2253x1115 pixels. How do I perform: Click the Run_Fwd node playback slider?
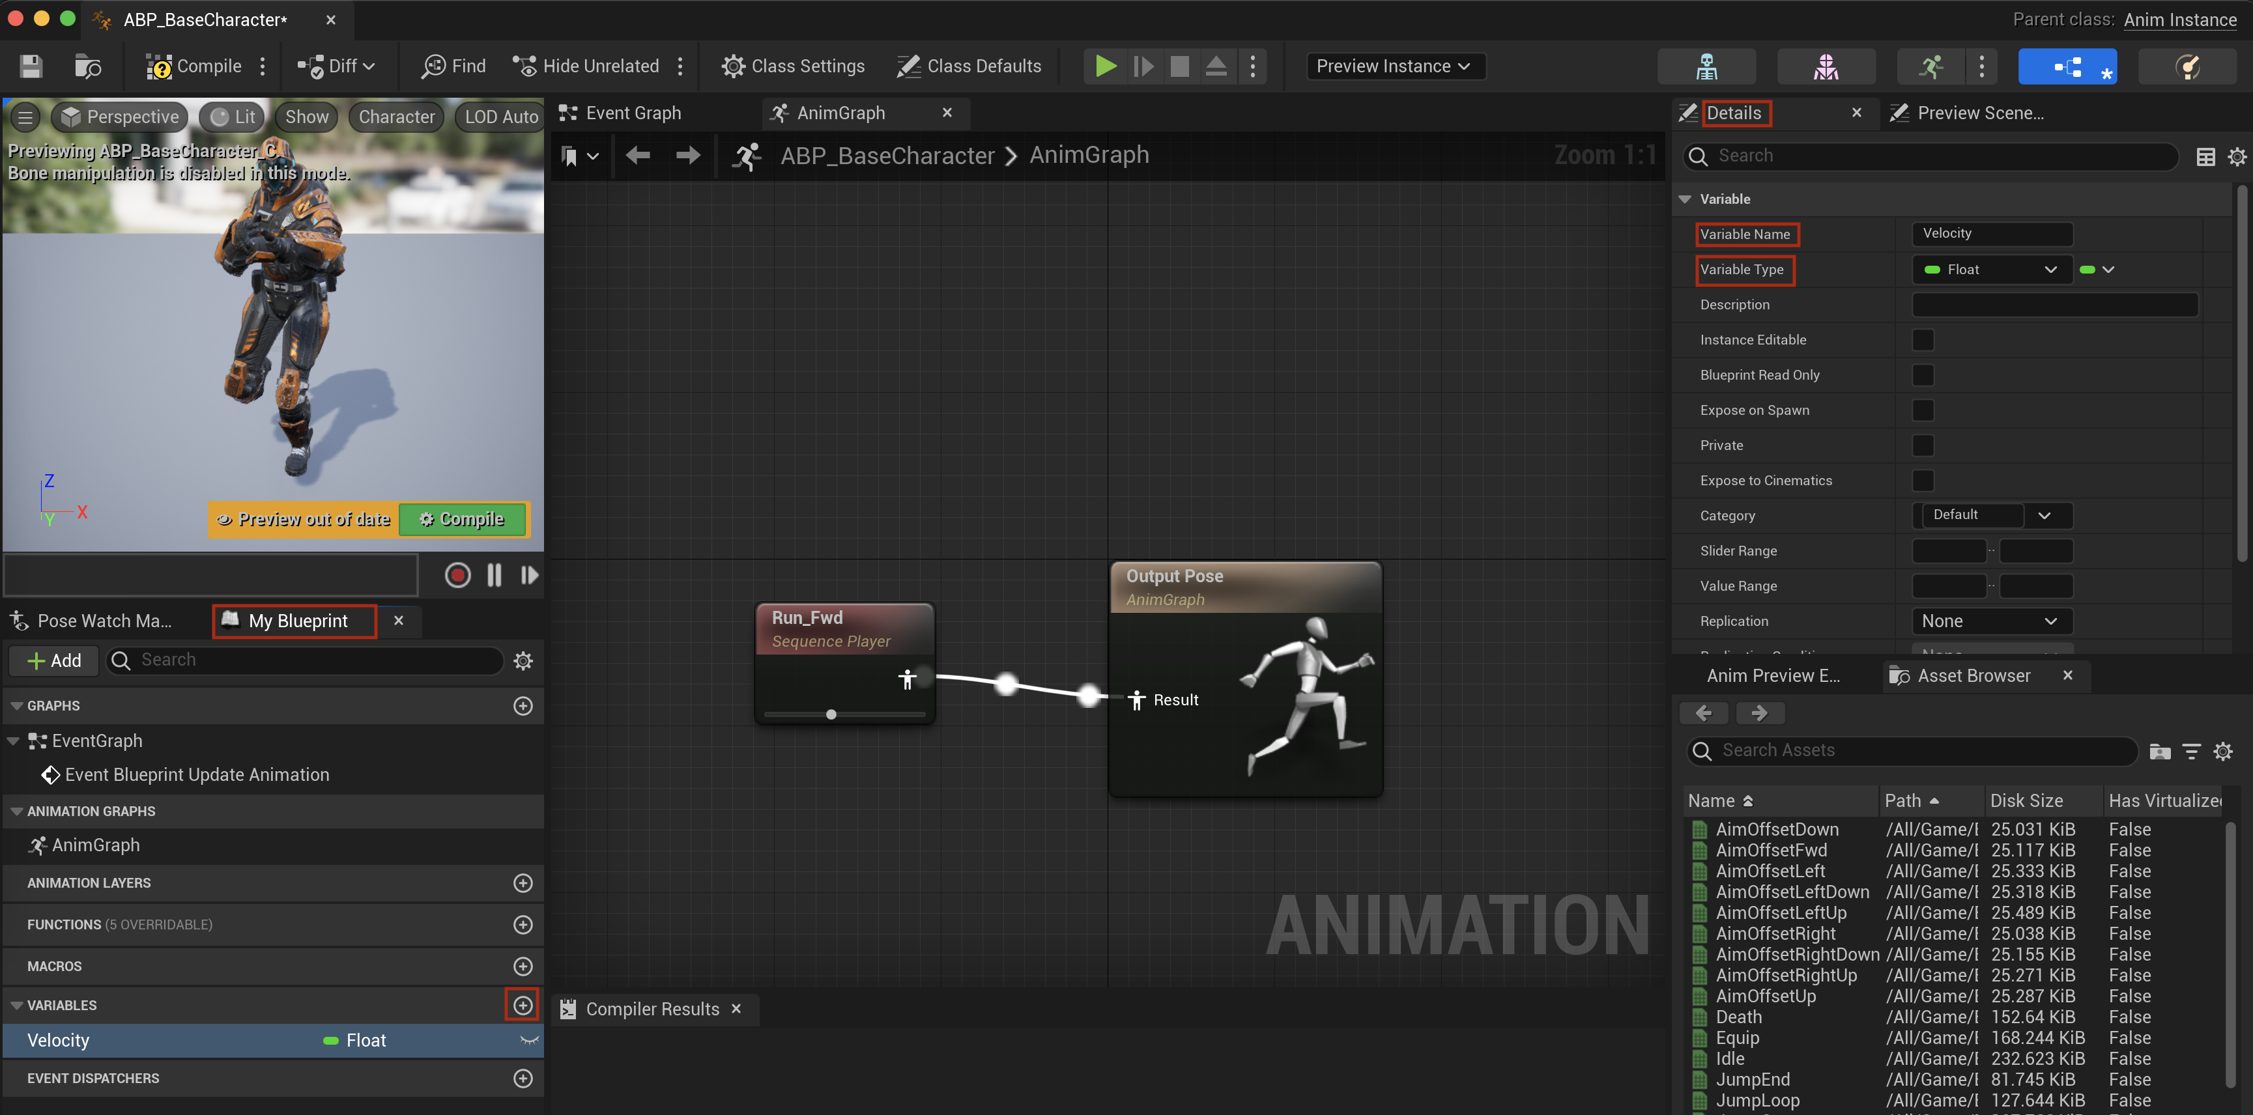pos(845,714)
